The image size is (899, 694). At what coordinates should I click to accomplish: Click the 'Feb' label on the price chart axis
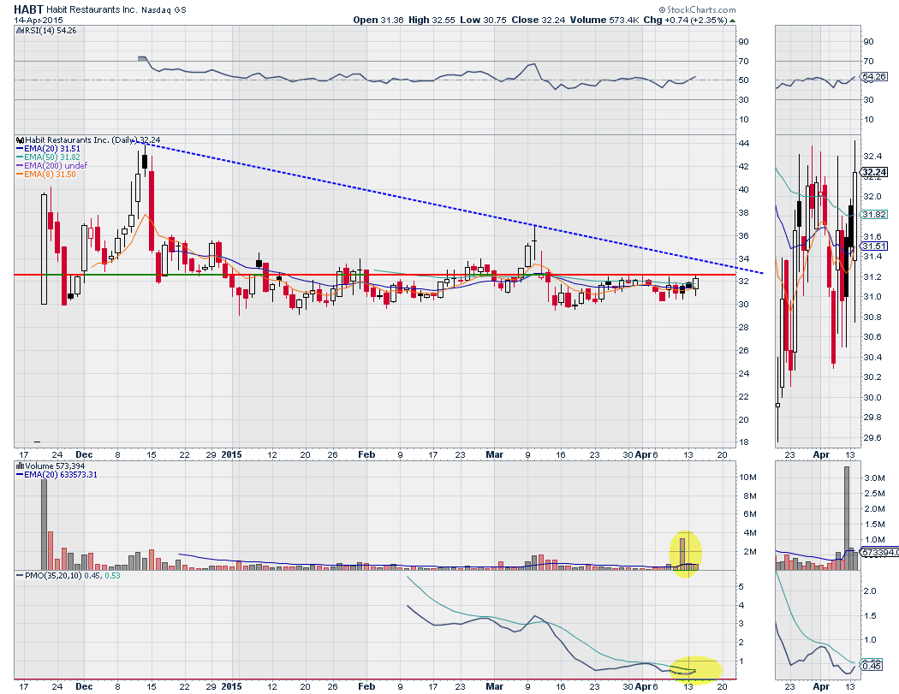click(366, 454)
